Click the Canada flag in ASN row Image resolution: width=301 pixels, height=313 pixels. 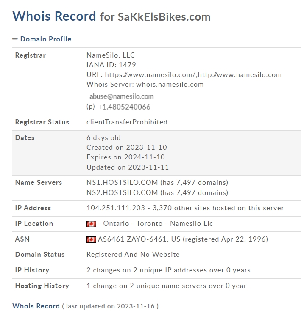click(91, 239)
